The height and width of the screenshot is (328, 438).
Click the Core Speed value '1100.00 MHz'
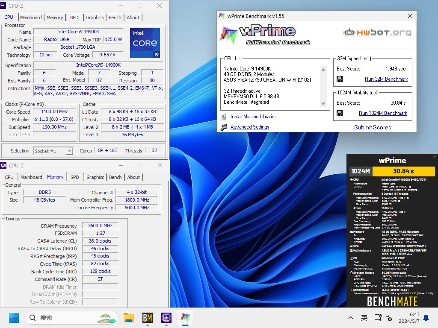(x=55, y=111)
